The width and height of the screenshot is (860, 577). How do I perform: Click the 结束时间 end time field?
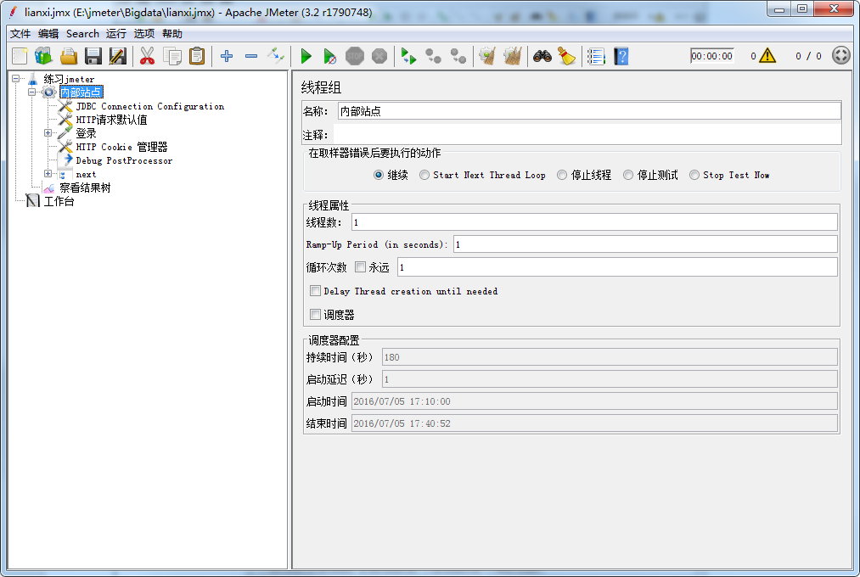click(x=594, y=423)
